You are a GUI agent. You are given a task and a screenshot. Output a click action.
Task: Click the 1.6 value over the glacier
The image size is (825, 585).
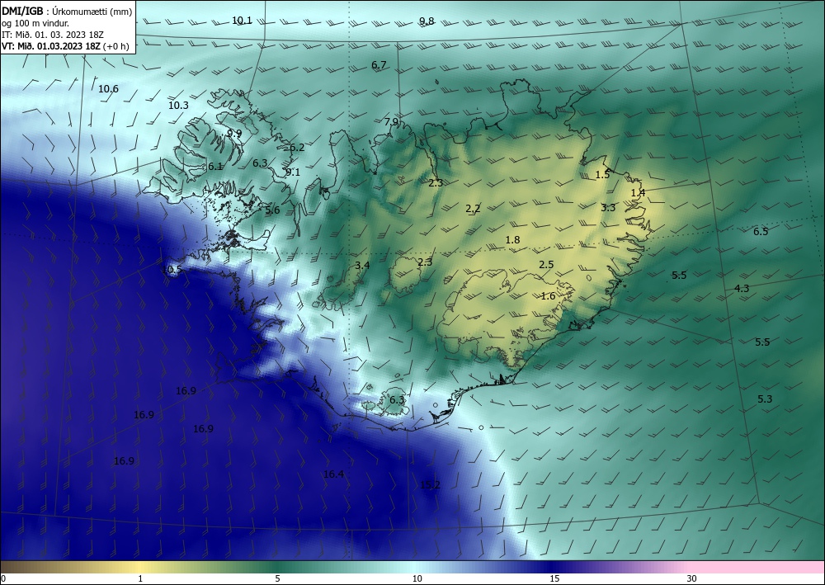click(549, 296)
